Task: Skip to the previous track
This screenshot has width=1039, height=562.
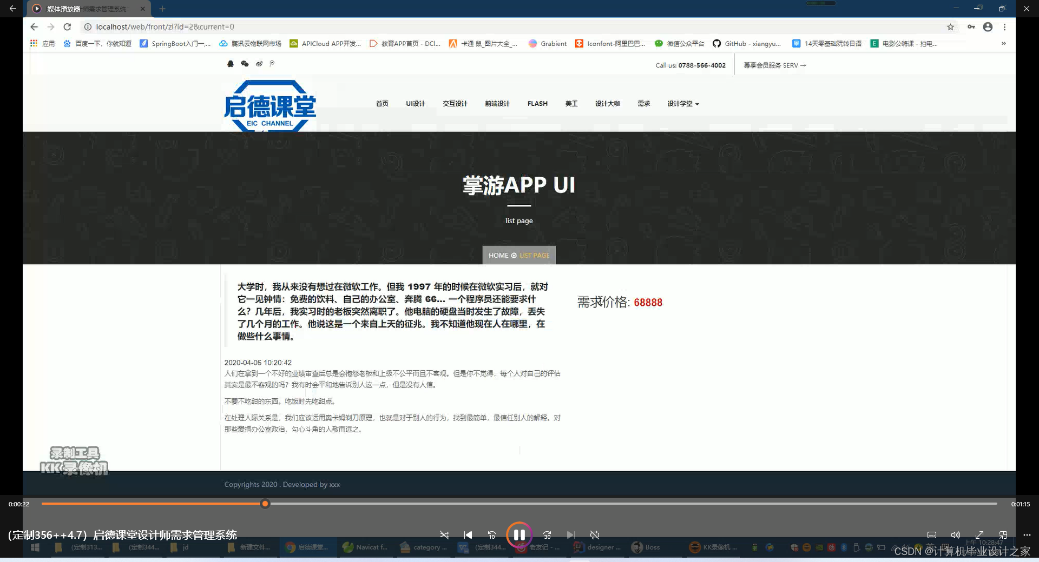Action: point(468,535)
